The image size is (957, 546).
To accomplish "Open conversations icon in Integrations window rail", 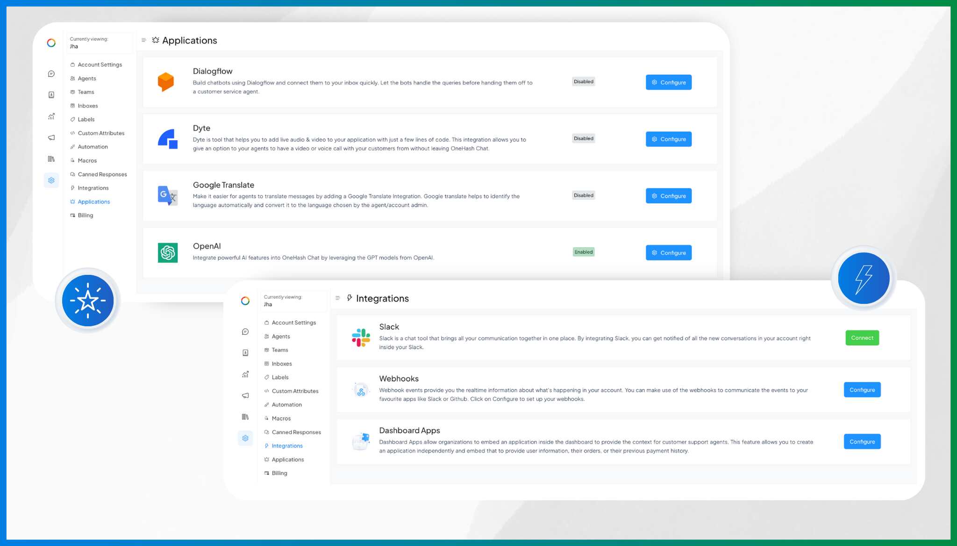I will tap(245, 332).
